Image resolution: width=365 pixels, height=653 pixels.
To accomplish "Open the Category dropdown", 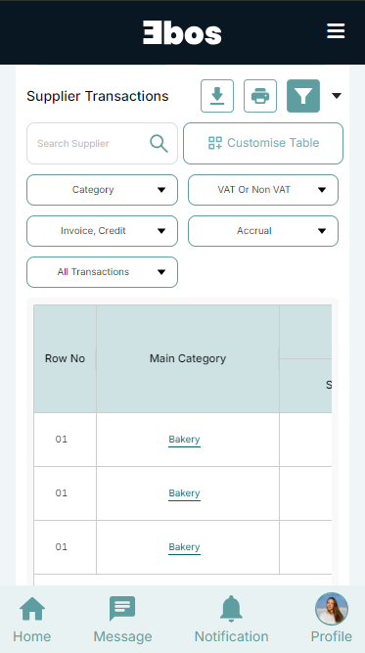I will (x=102, y=190).
